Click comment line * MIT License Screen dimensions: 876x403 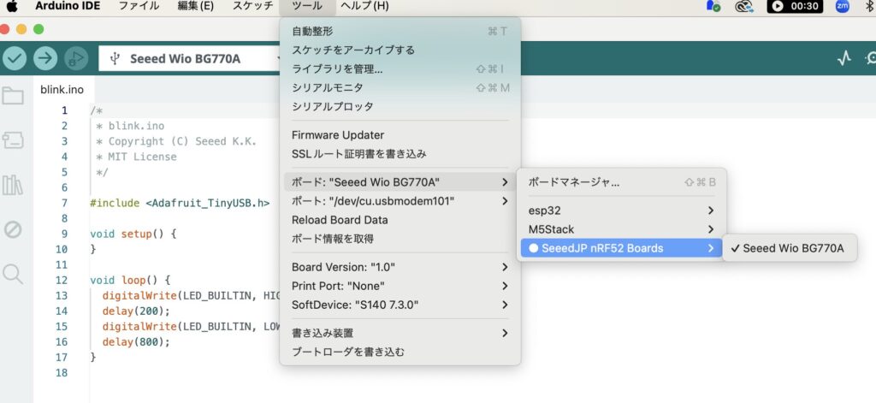[x=136, y=157]
